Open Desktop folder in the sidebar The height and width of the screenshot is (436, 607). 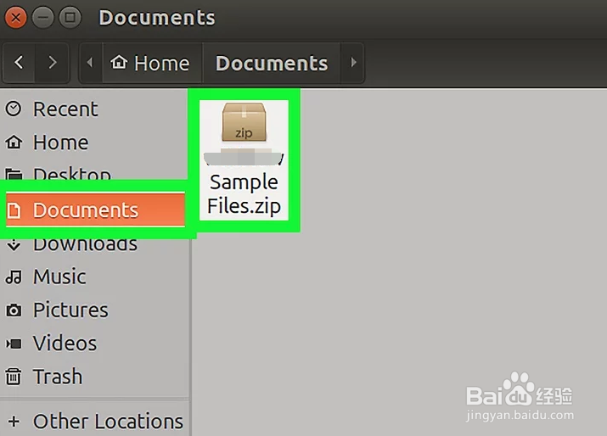pyautogui.click(x=71, y=176)
